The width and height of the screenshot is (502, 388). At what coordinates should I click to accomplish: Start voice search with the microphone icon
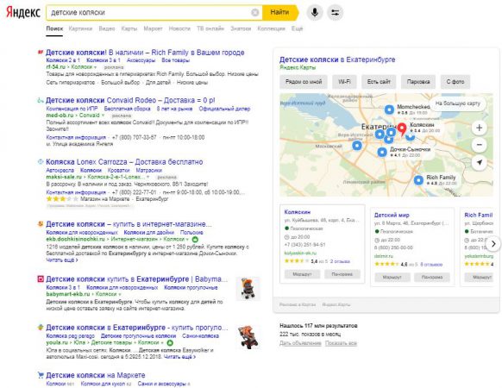click(x=315, y=12)
